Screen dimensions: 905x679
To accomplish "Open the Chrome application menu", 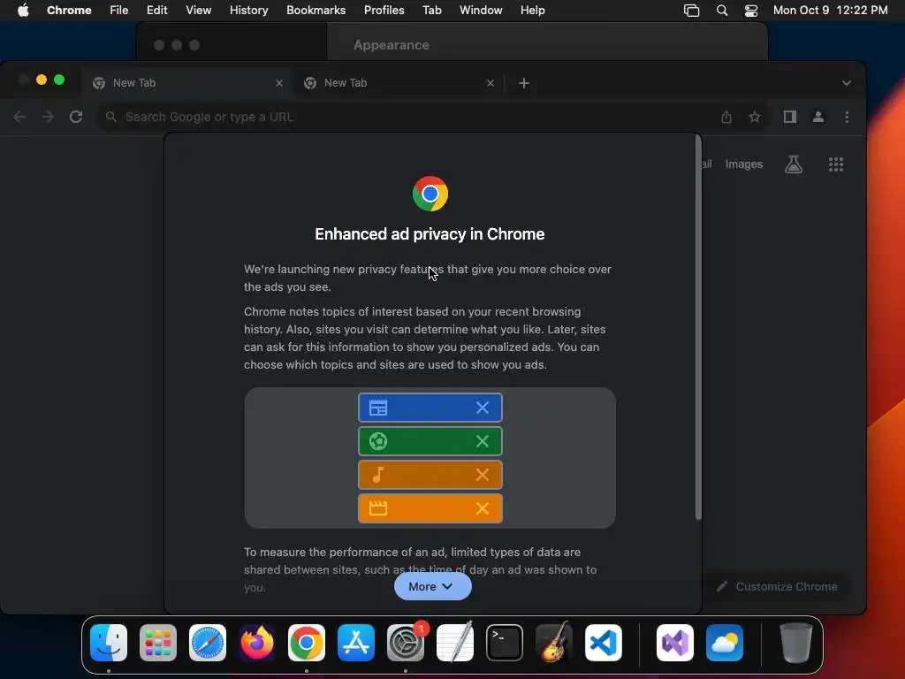I will pyautogui.click(x=69, y=11).
